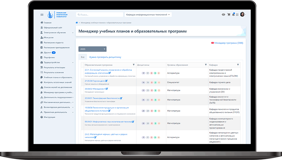Open program '21.05.04 Горное дело' link

95,81
